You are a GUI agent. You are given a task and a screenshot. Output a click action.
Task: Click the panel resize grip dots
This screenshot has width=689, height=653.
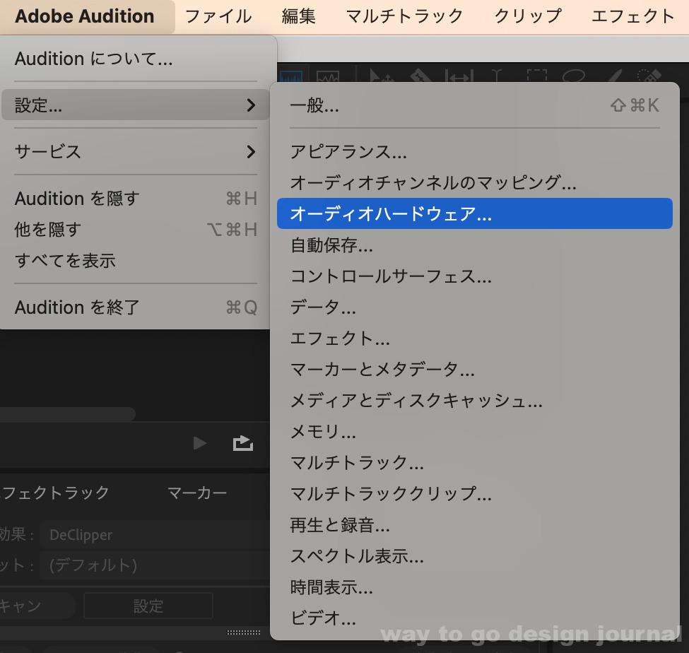pyautogui.click(x=243, y=633)
